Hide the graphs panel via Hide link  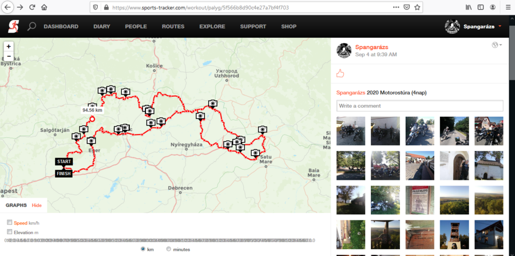[x=37, y=205]
